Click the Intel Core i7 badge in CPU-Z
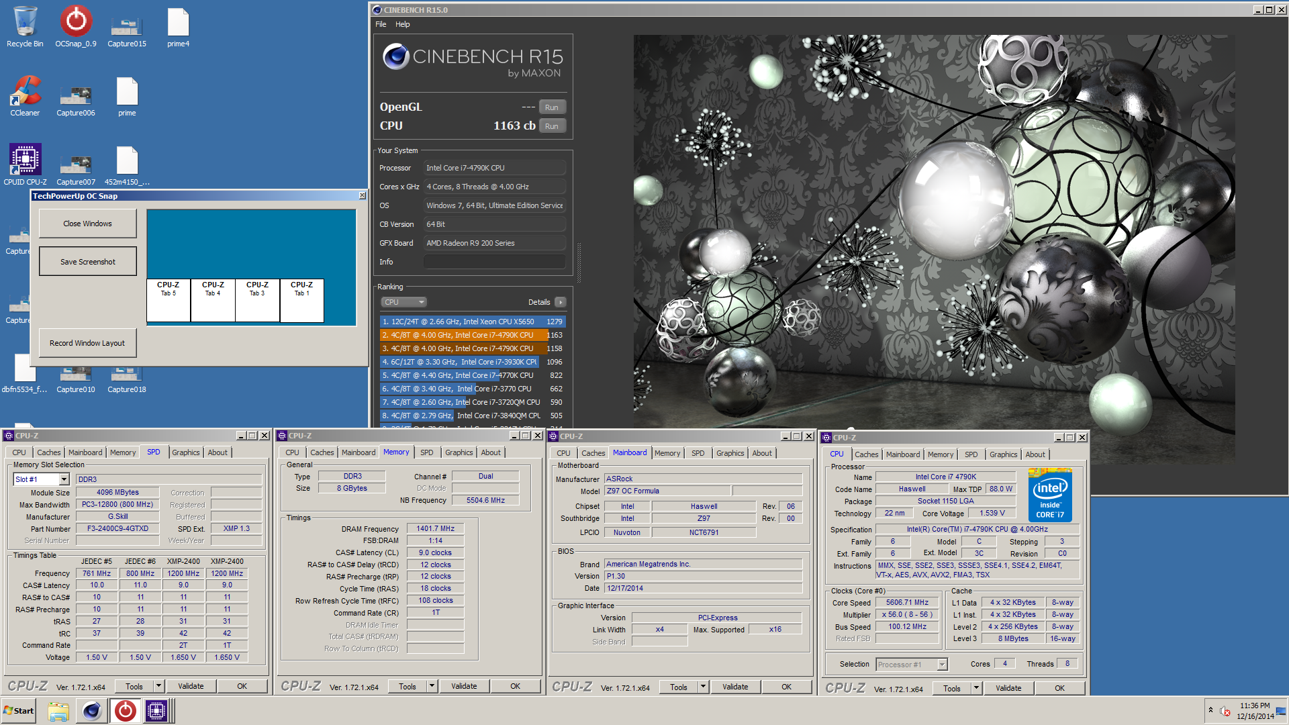The height and width of the screenshot is (725, 1289). tap(1051, 495)
